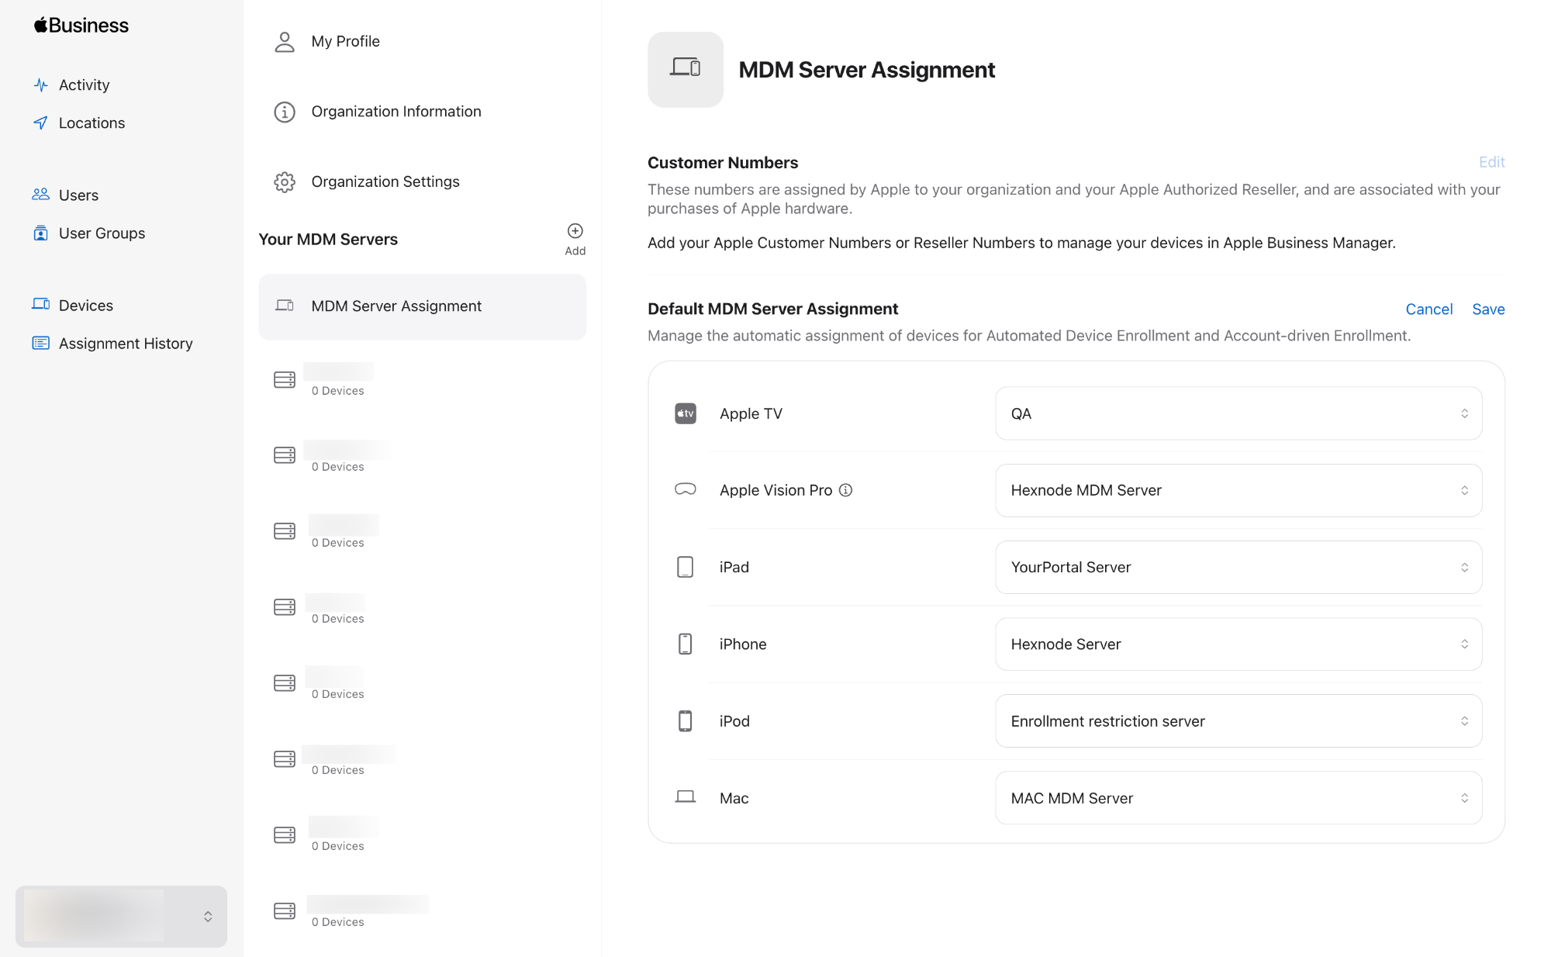Show Apple Vision Pro info tooltip

[846, 490]
